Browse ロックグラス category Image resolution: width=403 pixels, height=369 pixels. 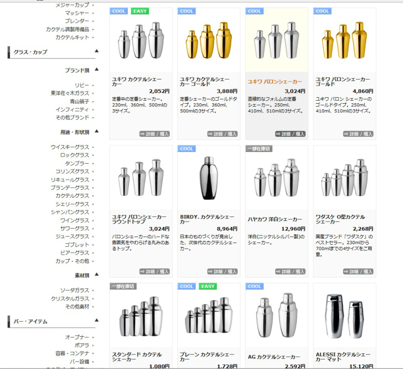click(x=75, y=155)
